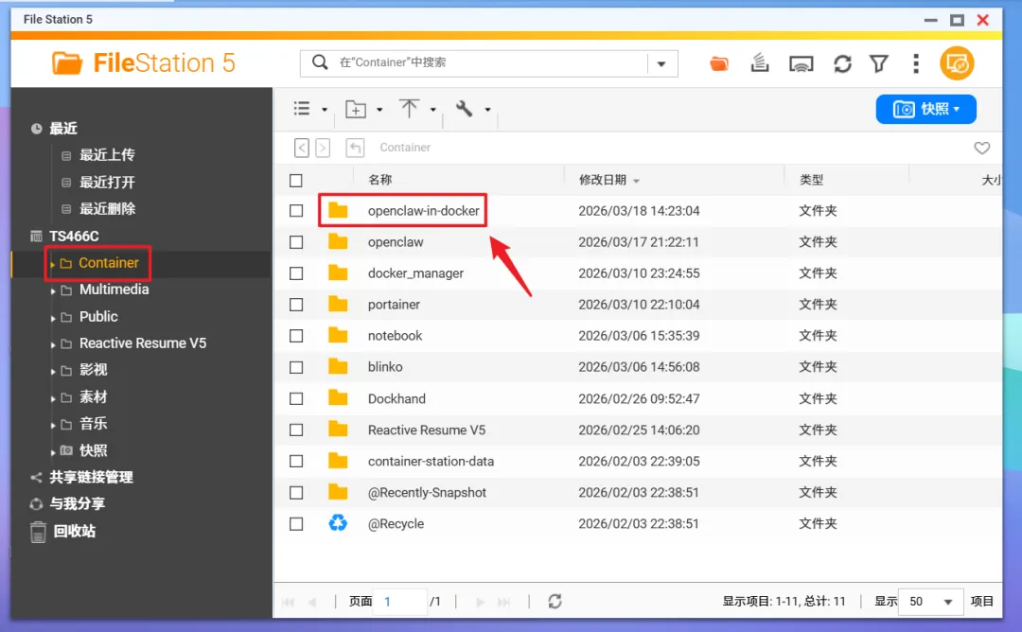Sort by the 类型 column header
1022x632 pixels.
coord(812,180)
